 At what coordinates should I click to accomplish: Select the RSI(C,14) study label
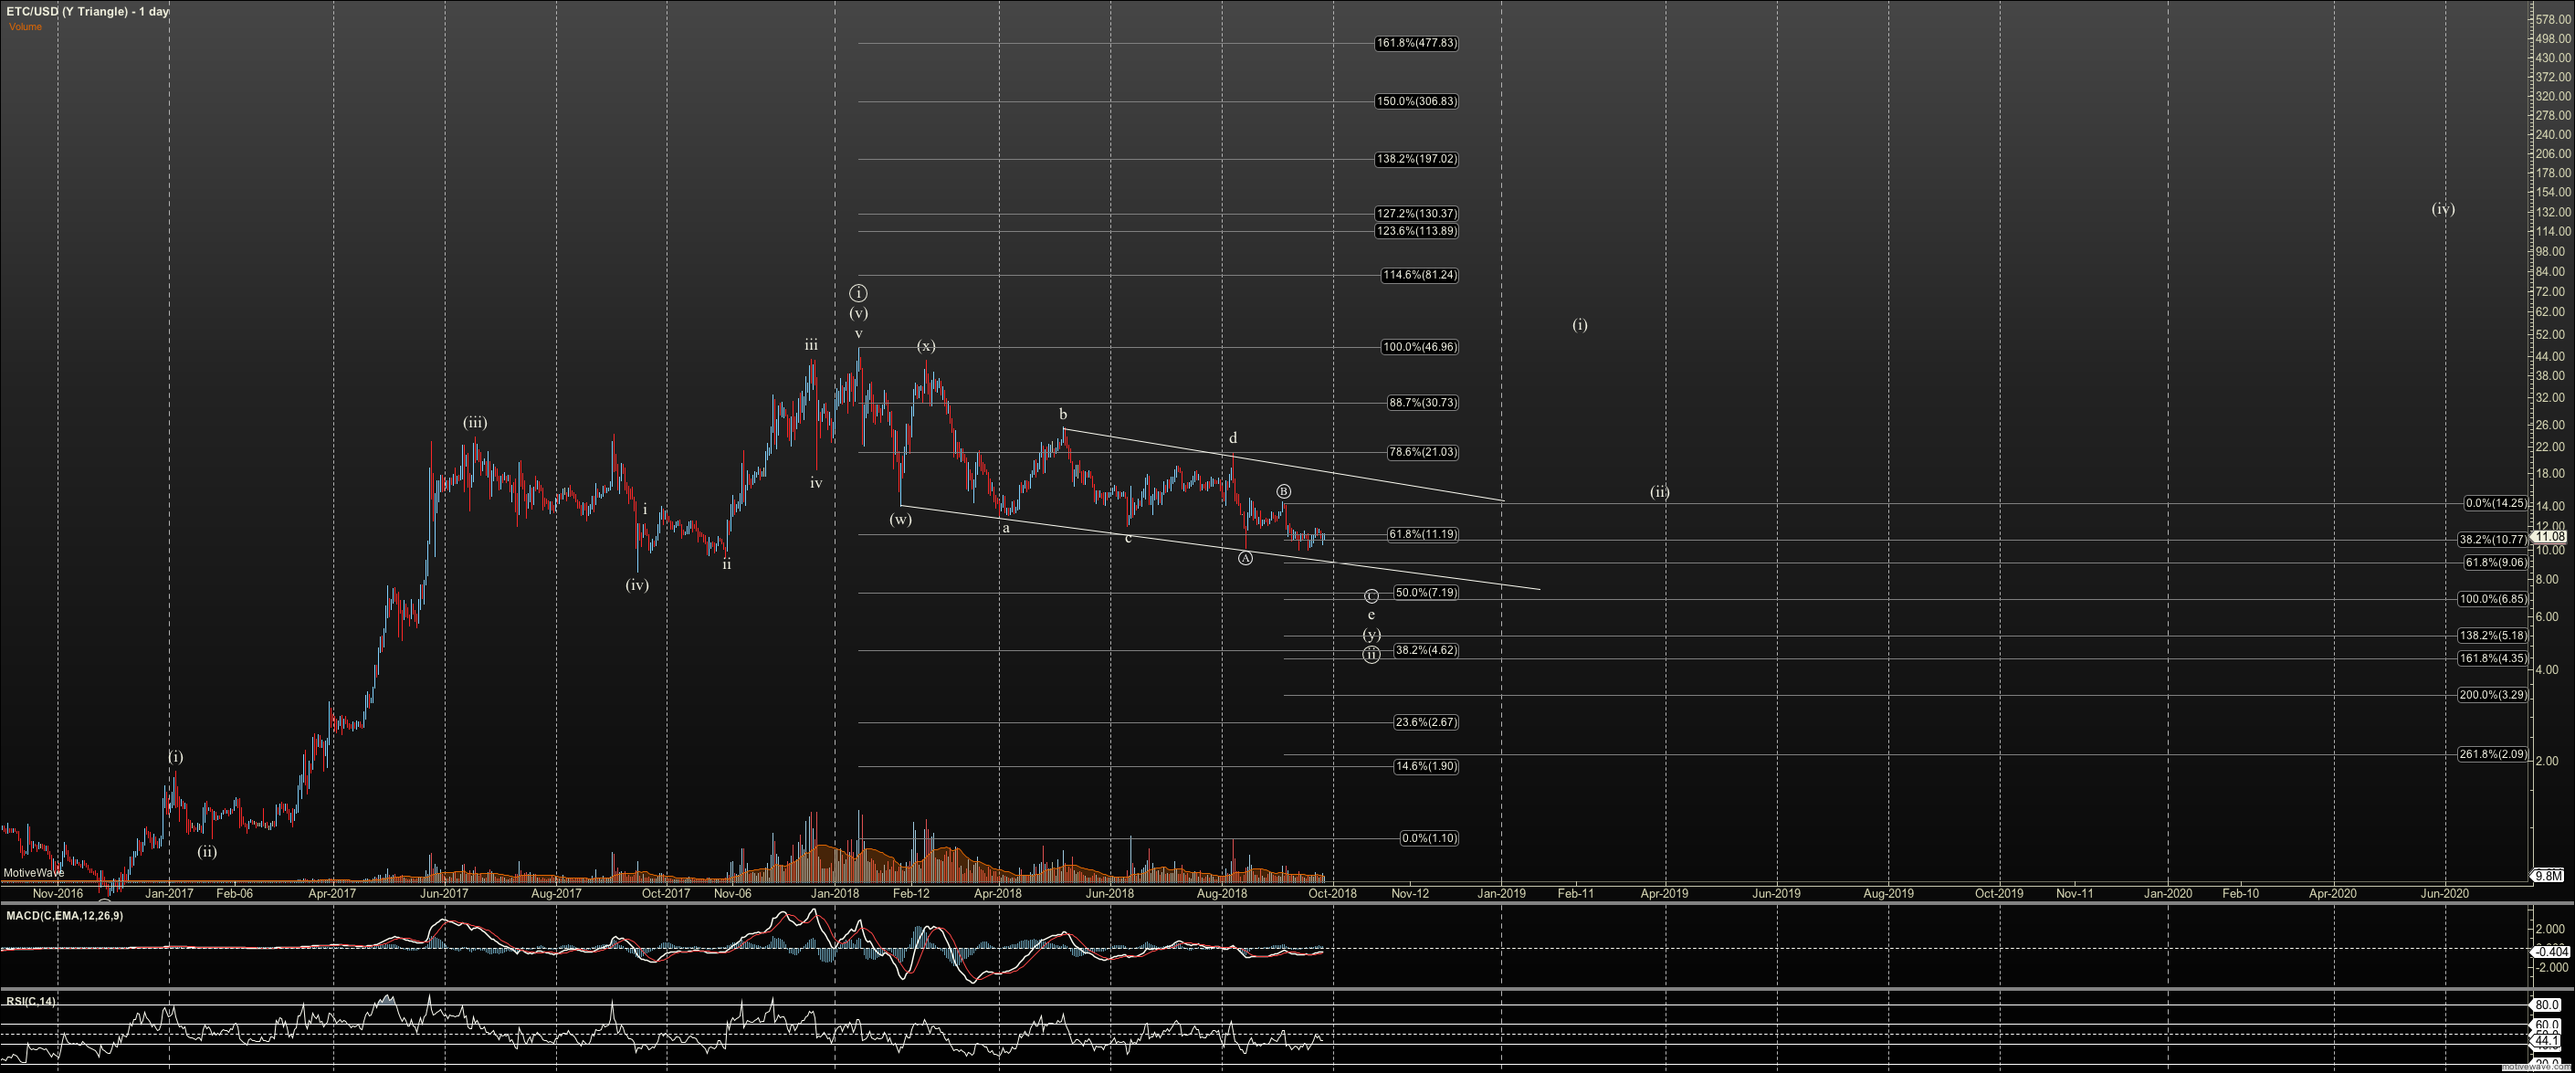point(31,1002)
